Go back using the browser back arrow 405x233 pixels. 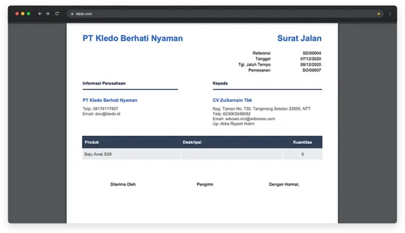[40, 14]
